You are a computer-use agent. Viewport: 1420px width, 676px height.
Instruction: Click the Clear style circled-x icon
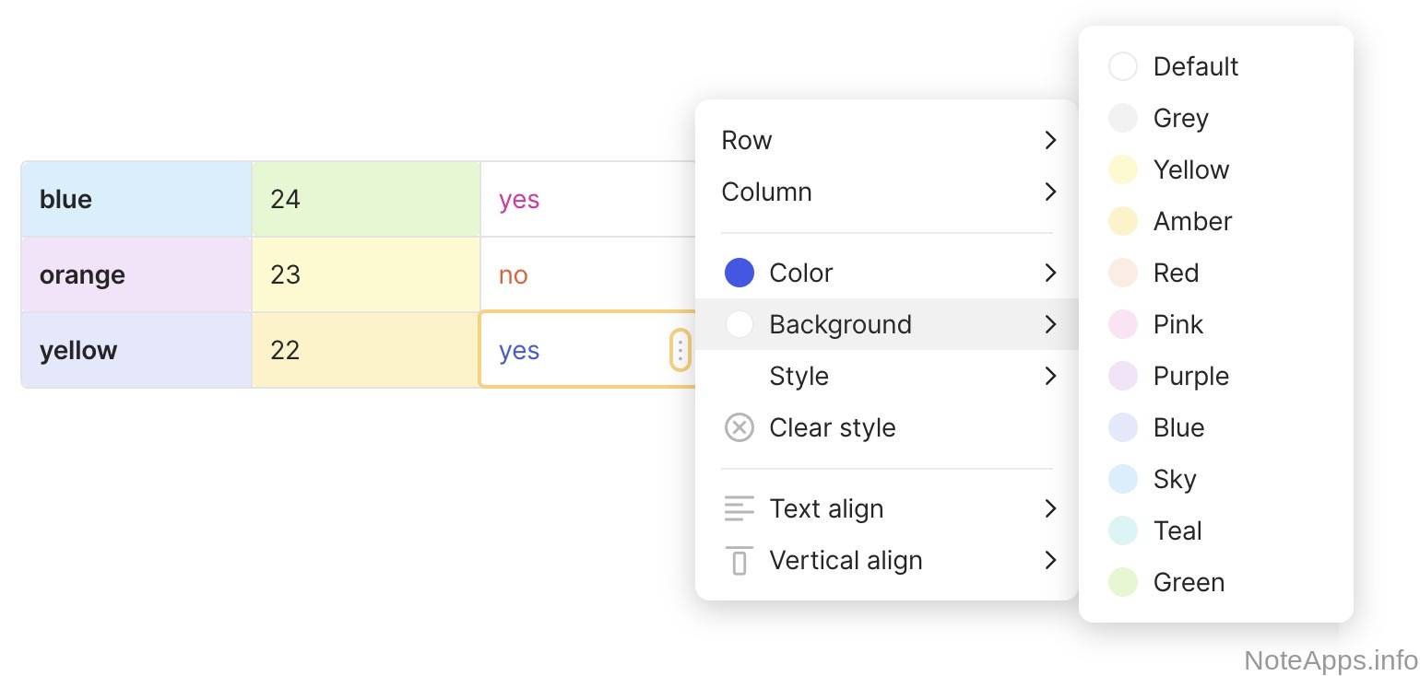739,427
